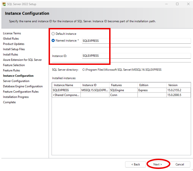Open the Server Configuration step
This screenshot has height=171, width=193.
click(x=16, y=81)
